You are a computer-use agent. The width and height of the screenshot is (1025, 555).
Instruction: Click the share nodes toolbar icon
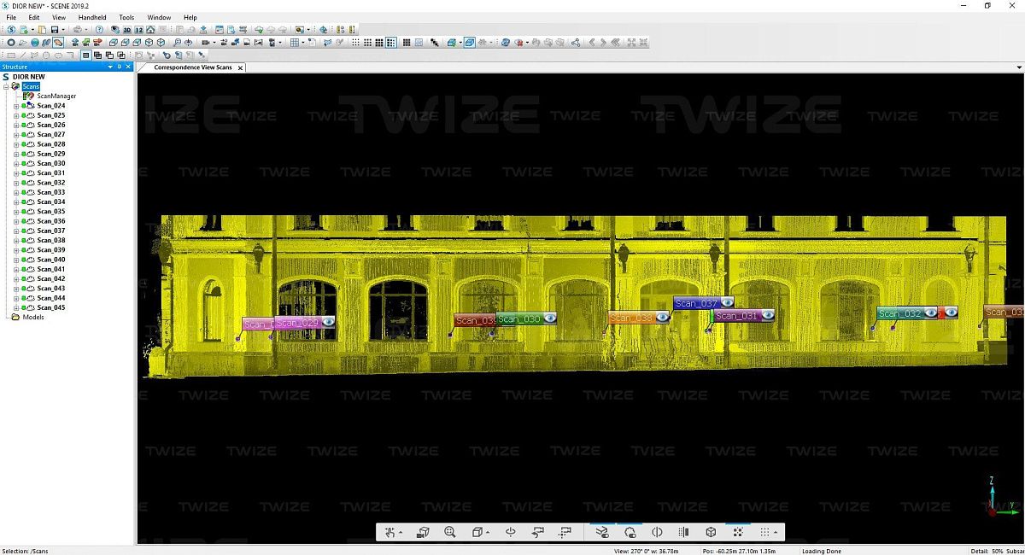click(x=575, y=43)
